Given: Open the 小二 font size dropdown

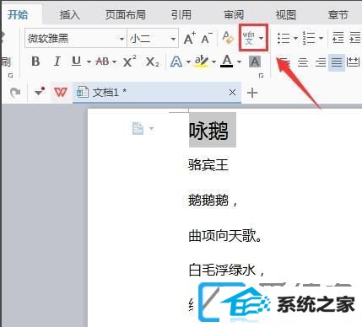Looking at the screenshot, I should (173, 39).
